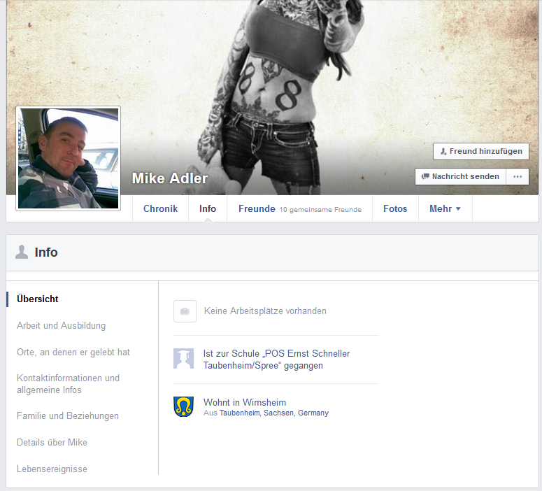Follow the POS Ernst Schneller school link
The width and height of the screenshot is (542, 491).
(x=276, y=360)
